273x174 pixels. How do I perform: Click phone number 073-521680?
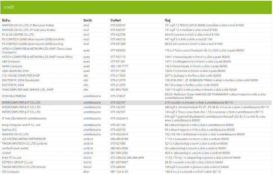(118, 144)
